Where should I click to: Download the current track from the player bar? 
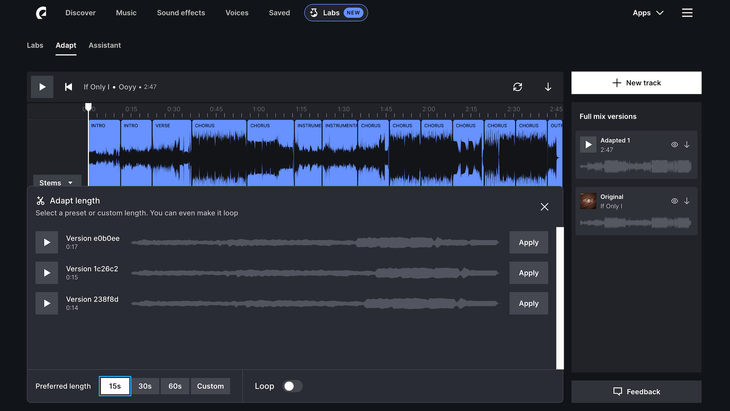tap(548, 87)
